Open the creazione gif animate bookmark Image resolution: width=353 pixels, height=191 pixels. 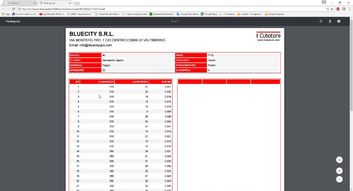135,14
